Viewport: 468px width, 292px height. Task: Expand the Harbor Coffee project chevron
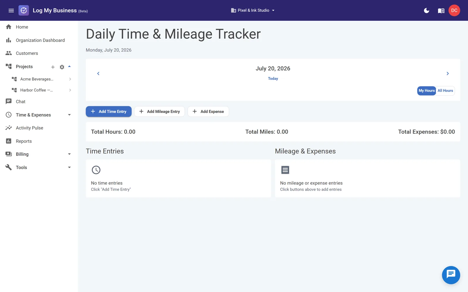point(70,90)
